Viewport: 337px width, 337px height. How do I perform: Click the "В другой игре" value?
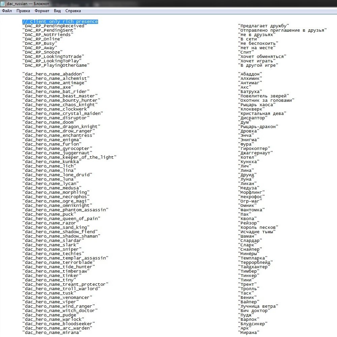pos(258,65)
